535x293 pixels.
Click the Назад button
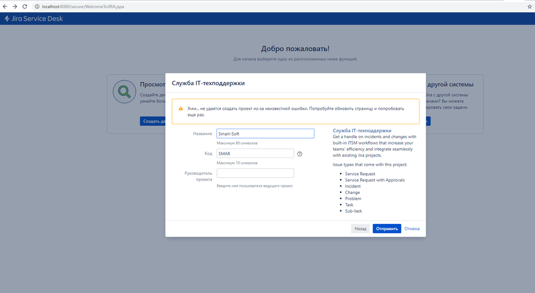360,229
